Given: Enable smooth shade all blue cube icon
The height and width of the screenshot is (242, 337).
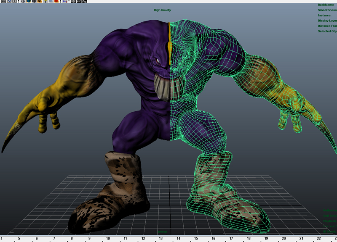Looking at the screenshot, I should [x=29, y=1].
